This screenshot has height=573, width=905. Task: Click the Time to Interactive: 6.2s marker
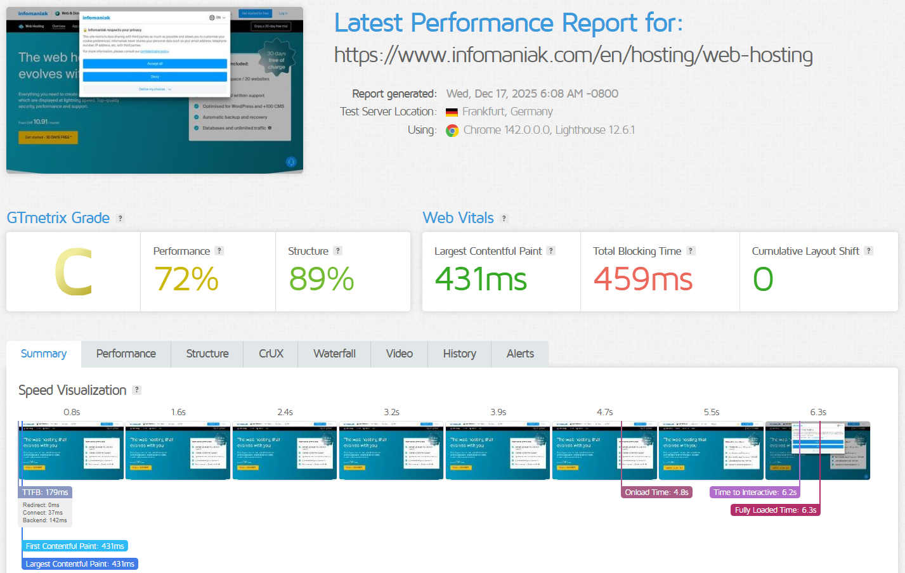point(755,493)
